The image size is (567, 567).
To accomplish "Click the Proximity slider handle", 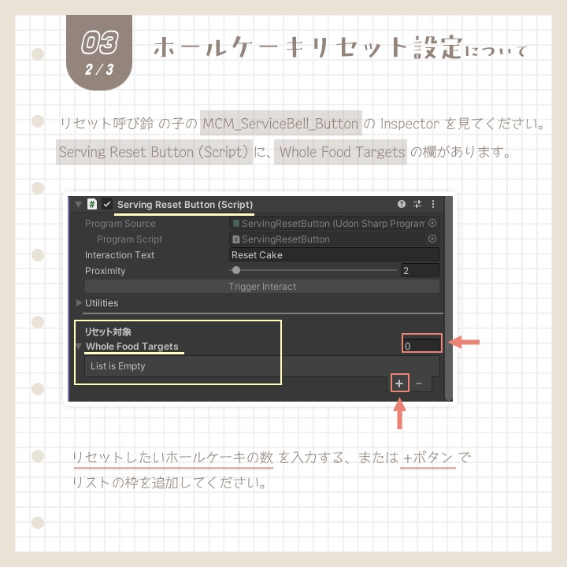I will (236, 270).
